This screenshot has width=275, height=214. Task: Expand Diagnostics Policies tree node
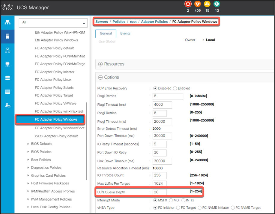[x=28, y=168]
